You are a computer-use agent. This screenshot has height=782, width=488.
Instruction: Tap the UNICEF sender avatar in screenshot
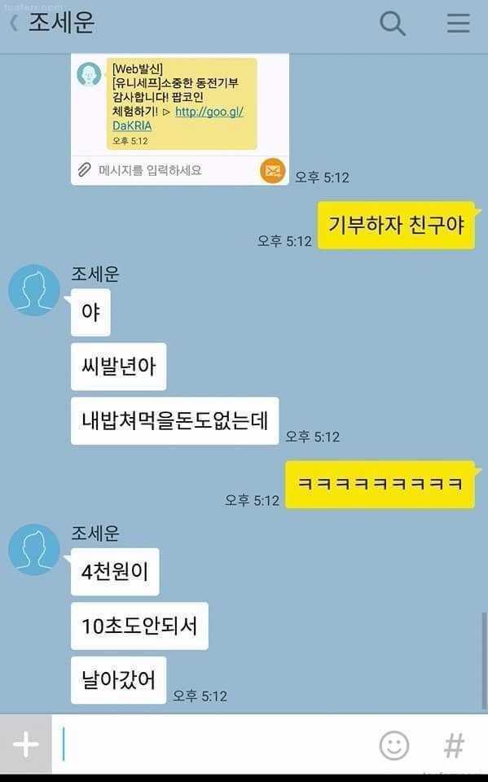pos(89,74)
